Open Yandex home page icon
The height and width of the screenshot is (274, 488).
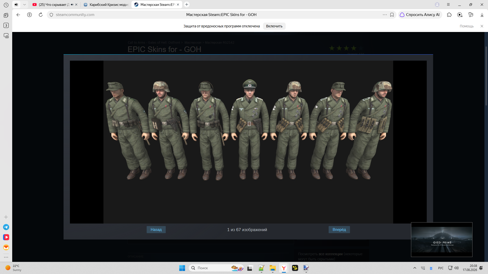[x=29, y=15]
